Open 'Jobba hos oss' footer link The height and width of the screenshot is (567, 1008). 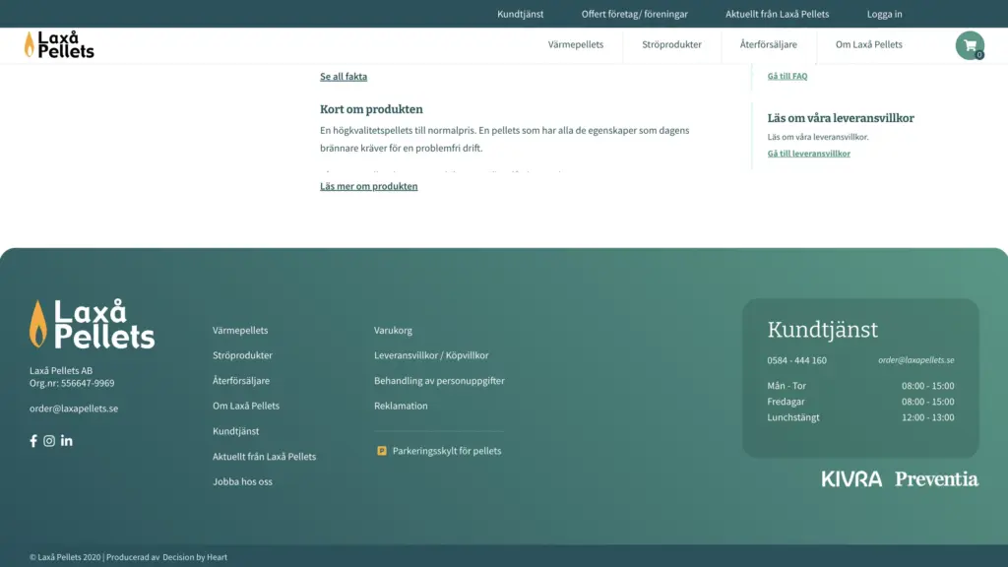pyautogui.click(x=242, y=481)
